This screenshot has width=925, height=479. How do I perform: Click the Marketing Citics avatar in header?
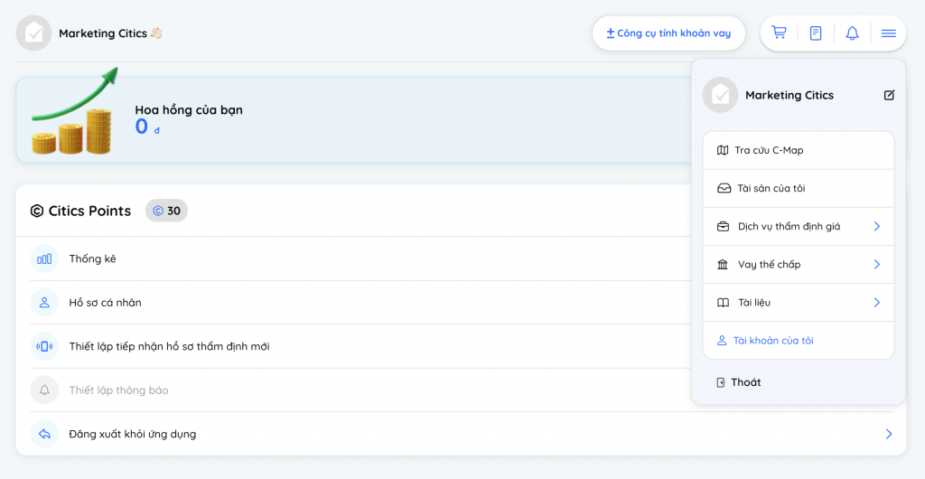(x=33, y=33)
